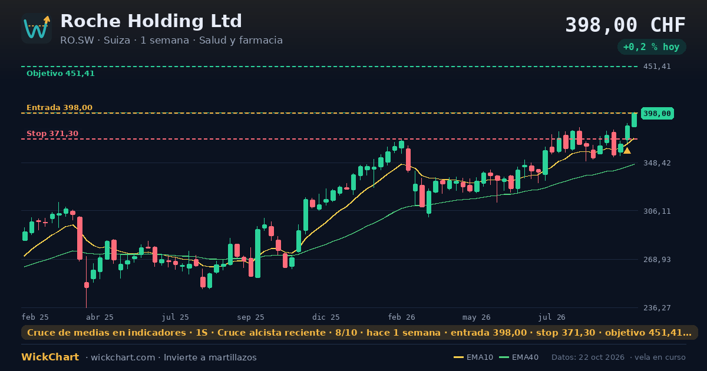Click the WickChart logo icon
Screen dimensions: 707x371
pos(37,28)
